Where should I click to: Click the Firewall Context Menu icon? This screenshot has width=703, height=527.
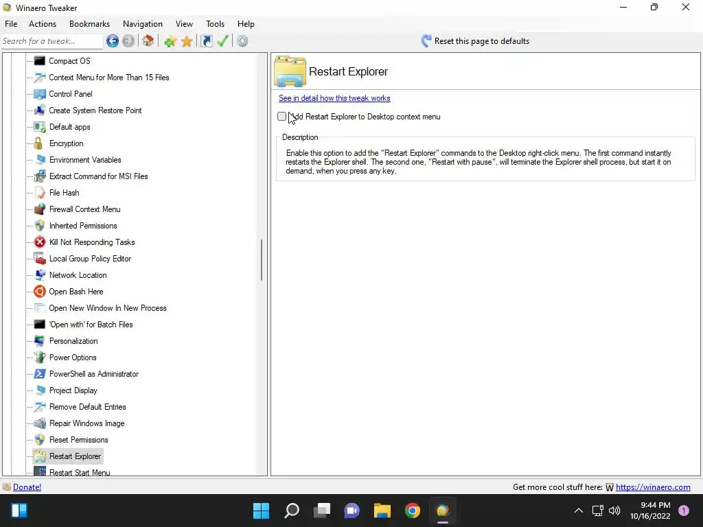click(x=40, y=209)
